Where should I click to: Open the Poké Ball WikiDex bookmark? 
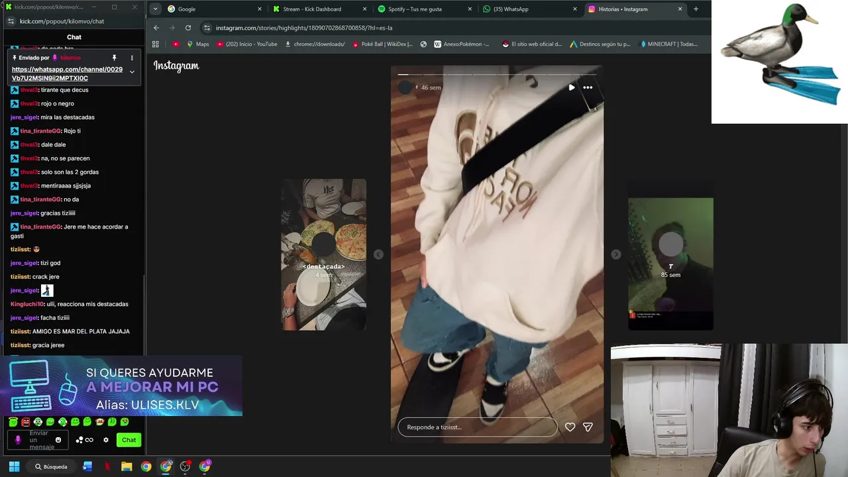[382, 44]
